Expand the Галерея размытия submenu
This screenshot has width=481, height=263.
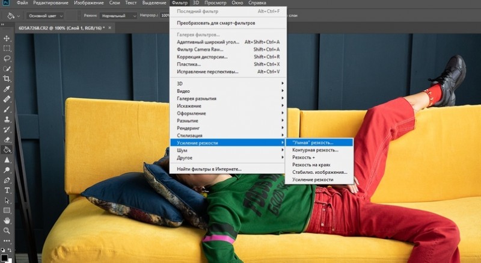click(228, 99)
